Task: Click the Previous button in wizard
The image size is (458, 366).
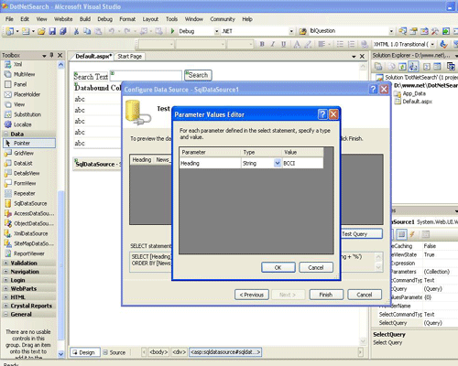Action: tap(252, 295)
